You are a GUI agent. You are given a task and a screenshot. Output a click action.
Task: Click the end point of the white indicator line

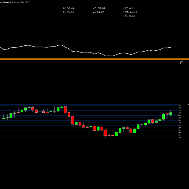click(x=171, y=47)
